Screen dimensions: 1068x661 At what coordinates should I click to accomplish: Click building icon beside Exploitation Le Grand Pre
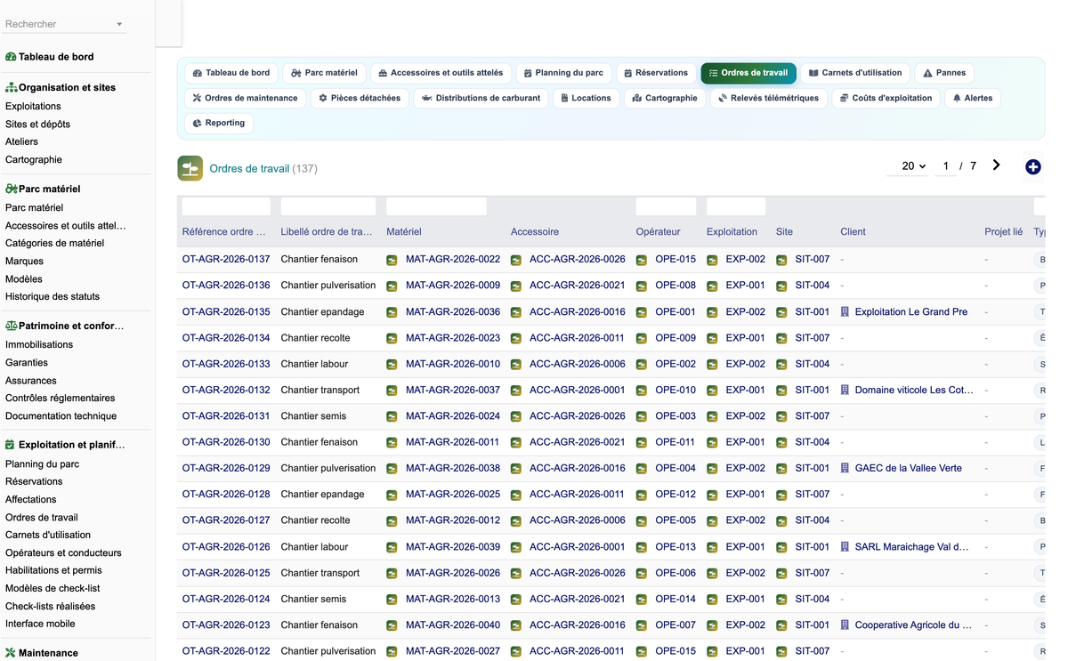[x=845, y=312]
